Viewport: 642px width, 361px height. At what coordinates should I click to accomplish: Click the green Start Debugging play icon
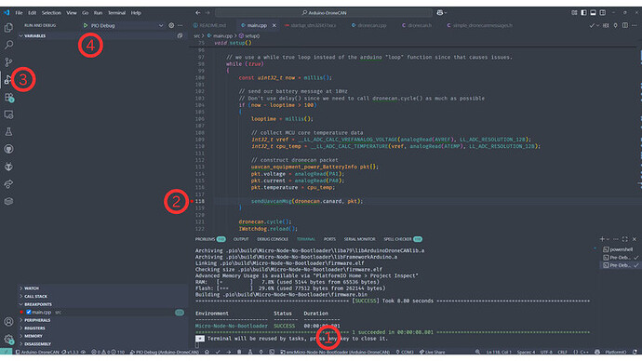click(86, 25)
